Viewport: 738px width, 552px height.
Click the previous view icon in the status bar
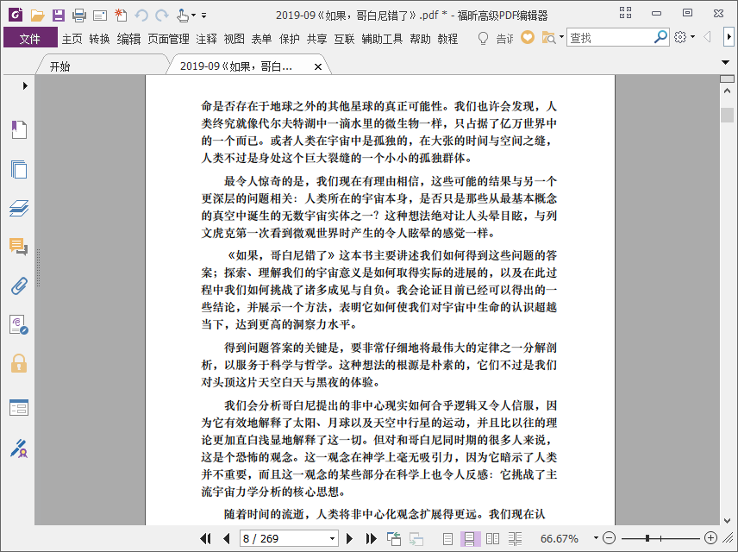coord(393,538)
